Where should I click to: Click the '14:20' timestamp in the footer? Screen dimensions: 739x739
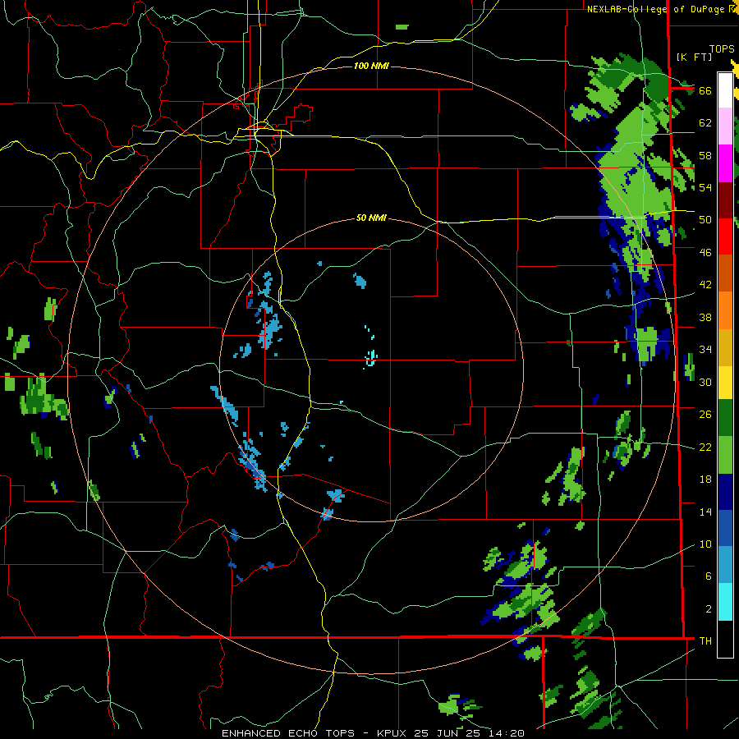[x=505, y=733]
